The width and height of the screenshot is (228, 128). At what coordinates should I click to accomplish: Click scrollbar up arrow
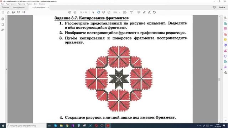tap(219, 16)
